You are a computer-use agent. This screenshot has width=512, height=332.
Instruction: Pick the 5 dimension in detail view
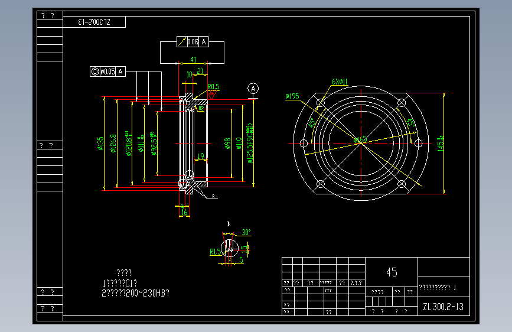[241, 260]
